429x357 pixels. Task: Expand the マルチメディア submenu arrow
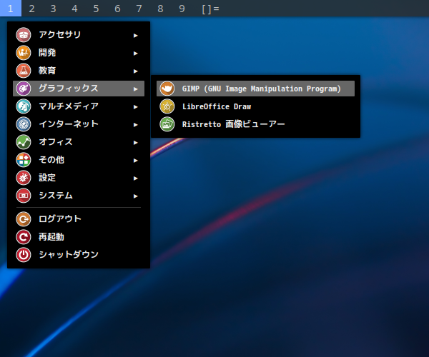coord(135,107)
